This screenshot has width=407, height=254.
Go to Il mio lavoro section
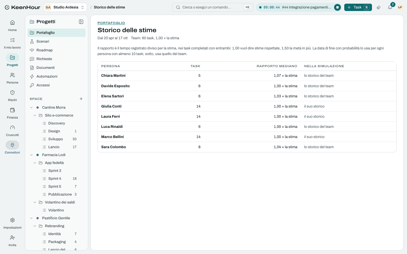point(12,43)
